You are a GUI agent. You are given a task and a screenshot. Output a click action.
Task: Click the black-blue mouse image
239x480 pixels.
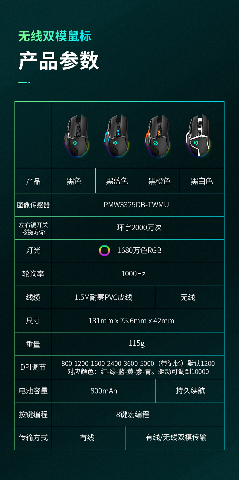(117, 135)
